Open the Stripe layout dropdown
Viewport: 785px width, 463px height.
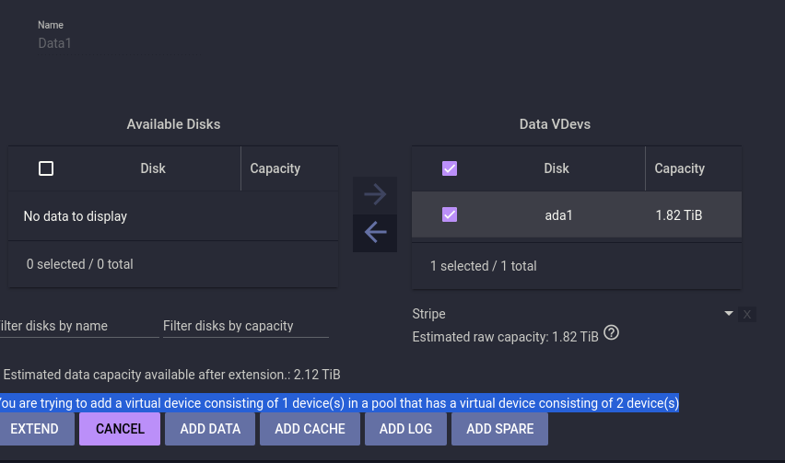[728, 314]
